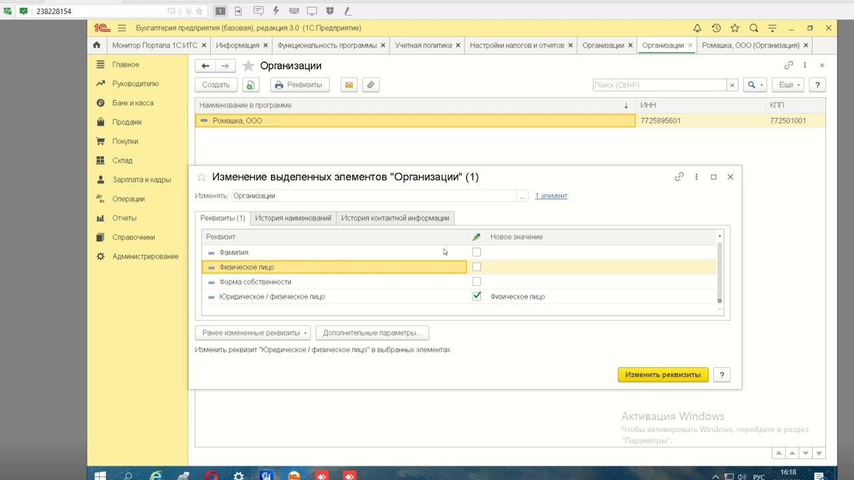
Task: Select the Ромашка, ООО row
Action: click(510, 121)
